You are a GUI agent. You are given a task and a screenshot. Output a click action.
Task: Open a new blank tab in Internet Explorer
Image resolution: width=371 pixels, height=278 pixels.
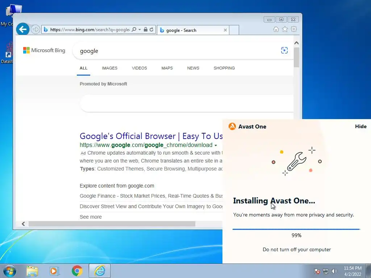234,30
